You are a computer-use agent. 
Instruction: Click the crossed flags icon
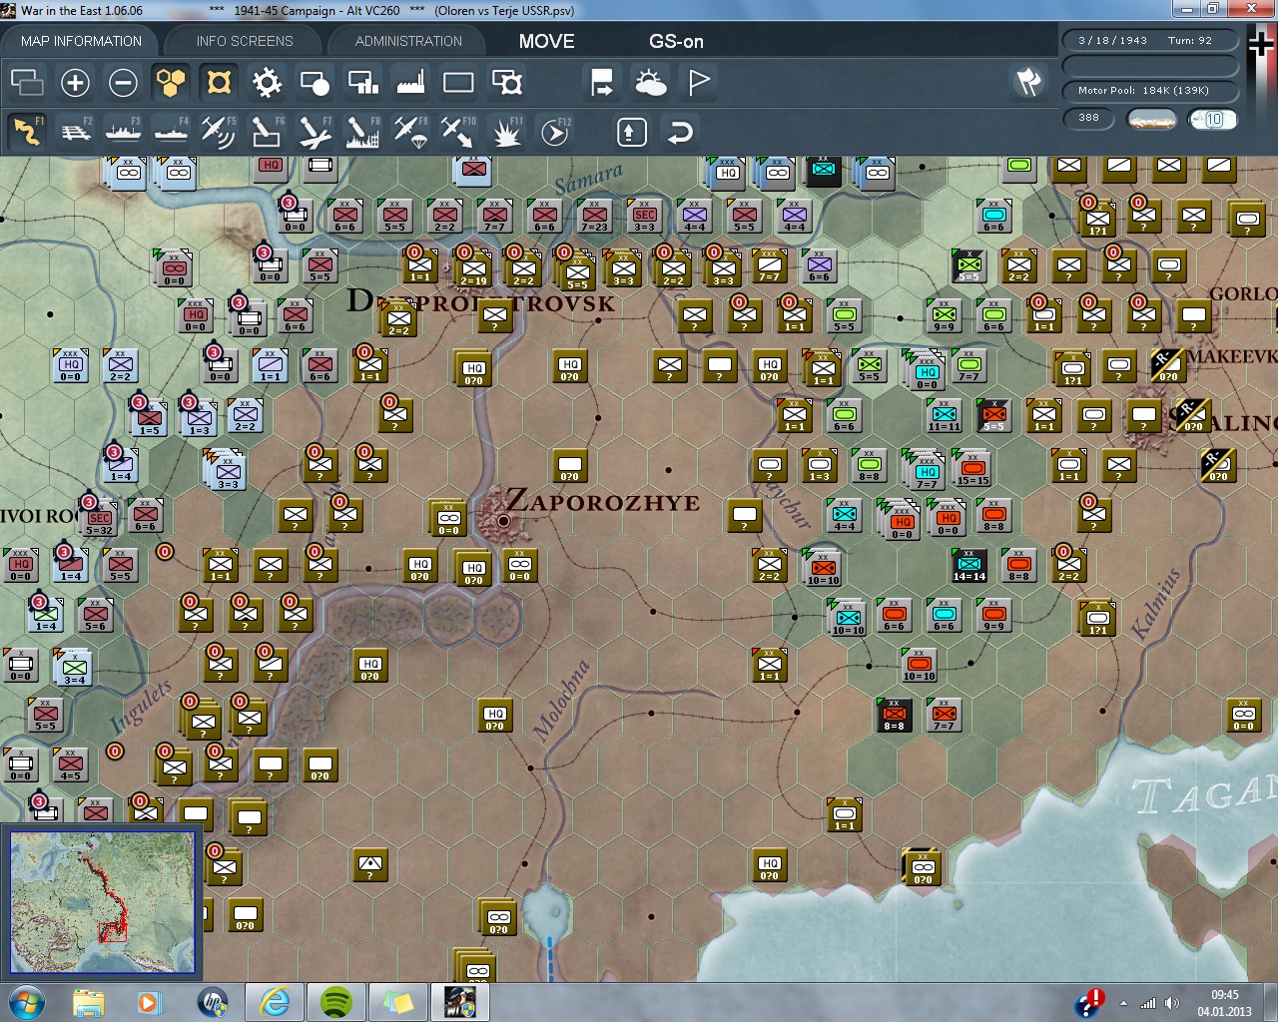click(x=1028, y=82)
